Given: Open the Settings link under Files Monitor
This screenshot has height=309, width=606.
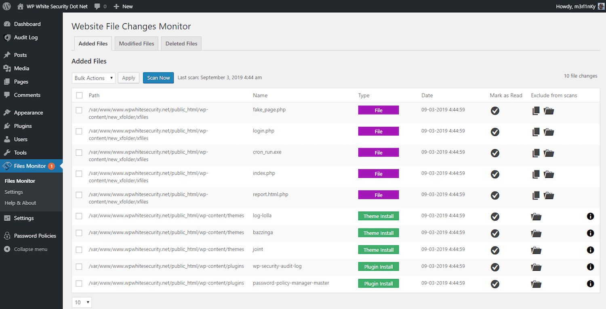Looking at the screenshot, I should click(14, 192).
